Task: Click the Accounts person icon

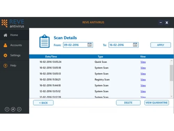Action: click(x=5, y=45)
